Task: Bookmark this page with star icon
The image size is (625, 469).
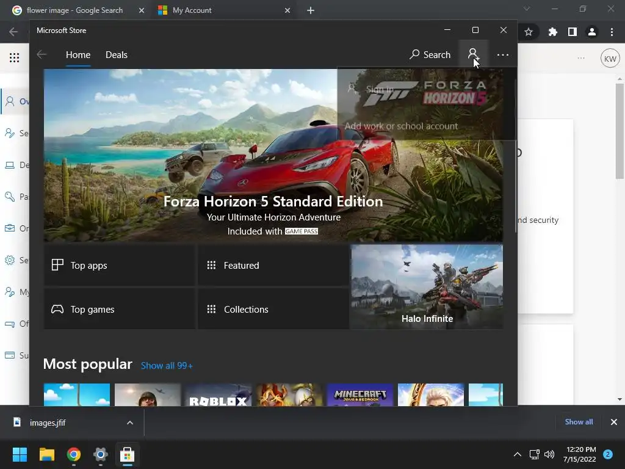Action: (x=529, y=32)
